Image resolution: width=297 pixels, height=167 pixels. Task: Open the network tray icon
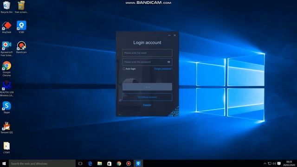point(270,164)
